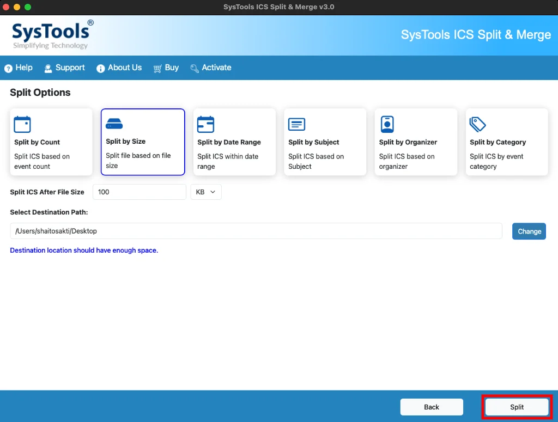Screen dimensions: 558x422
Task: Select the Split ICS by event category card
Action: pos(506,142)
